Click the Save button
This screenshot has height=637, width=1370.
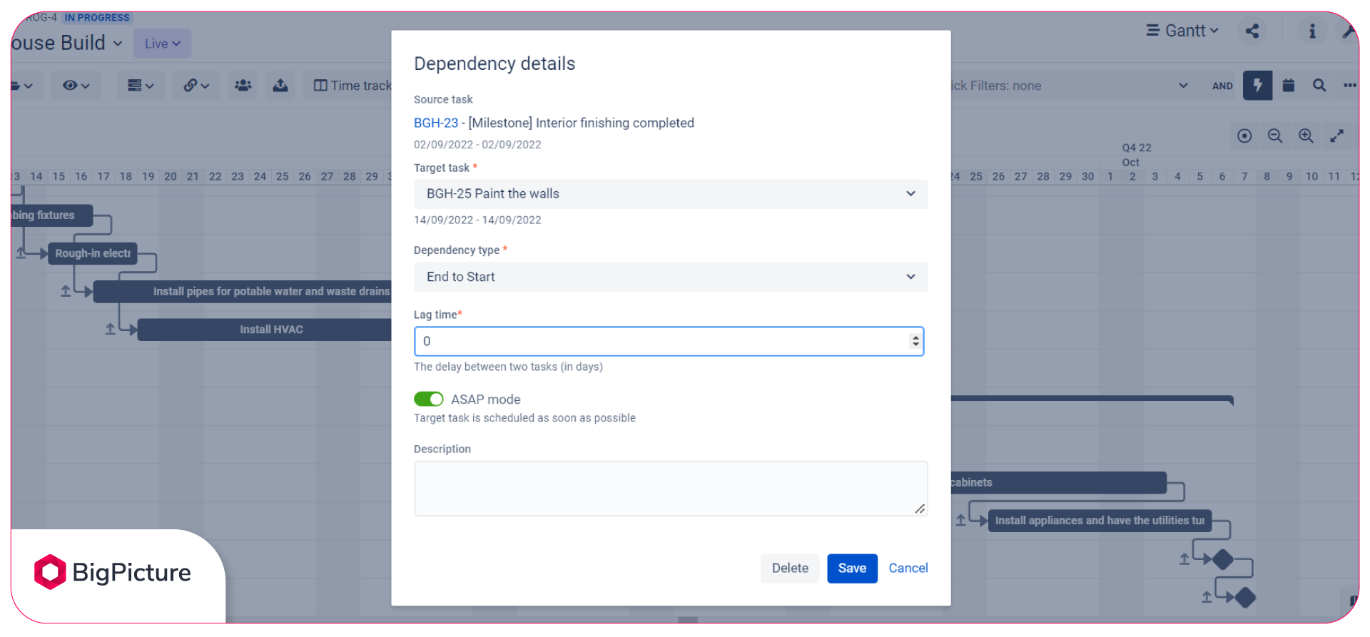(x=852, y=569)
